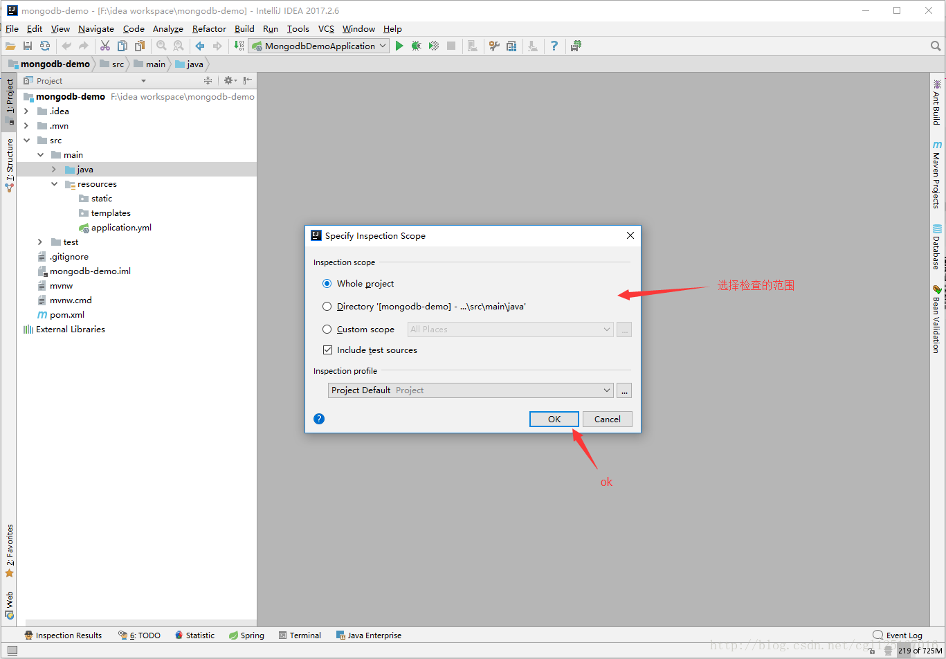Open the Maven Projects side tab

coord(937,175)
